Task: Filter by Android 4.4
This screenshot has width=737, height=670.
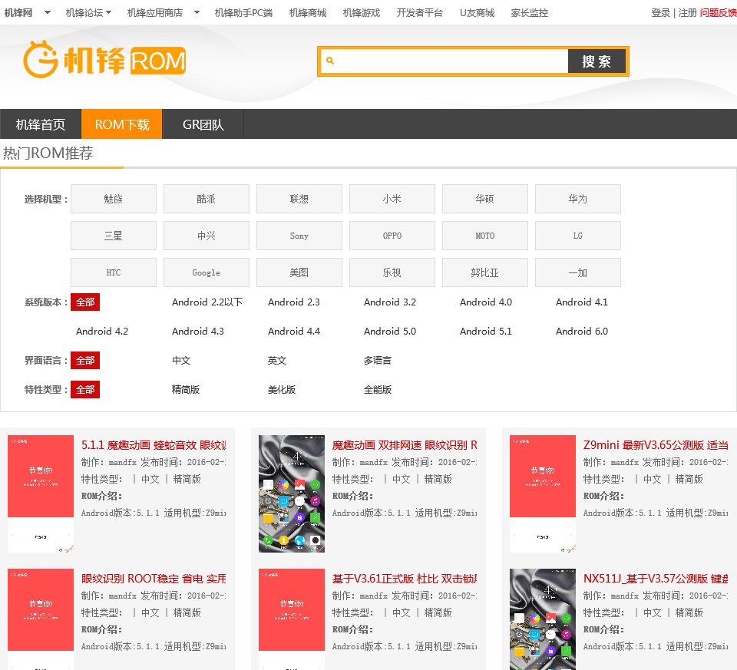Action: pyautogui.click(x=294, y=332)
